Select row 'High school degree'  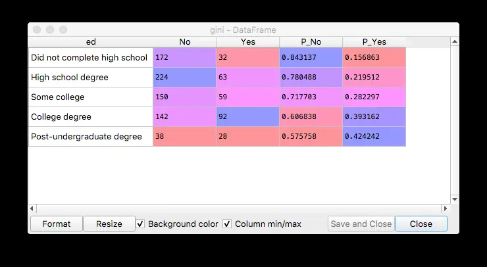click(91, 78)
